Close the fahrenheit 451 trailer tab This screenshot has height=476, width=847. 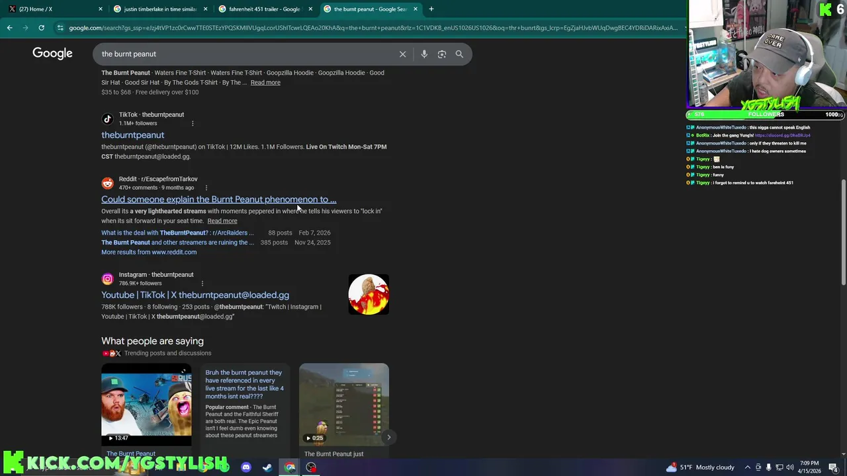(310, 9)
